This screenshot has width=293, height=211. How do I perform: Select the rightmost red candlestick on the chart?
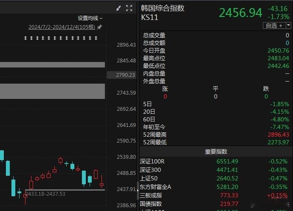click(x=101, y=182)
